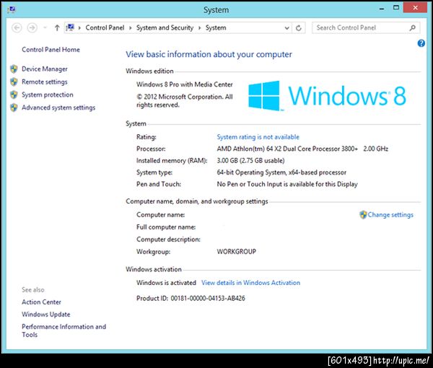Open Help via blue question mark
The height and width of the screenshot is (368, 433).
[421, 43]
